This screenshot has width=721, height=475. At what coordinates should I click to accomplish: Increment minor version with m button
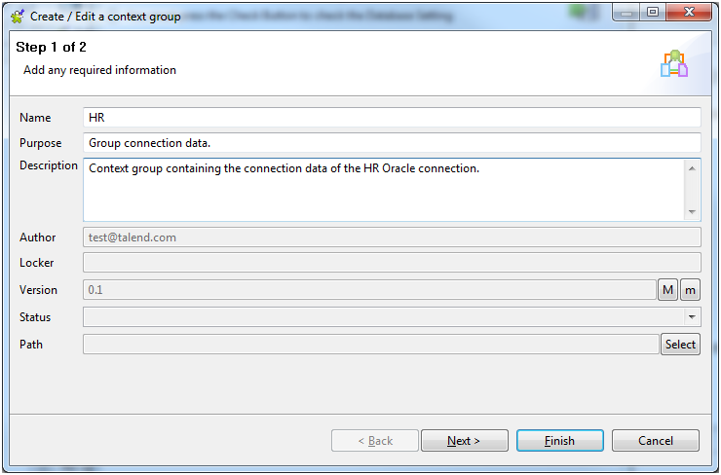tap(690, 290)
